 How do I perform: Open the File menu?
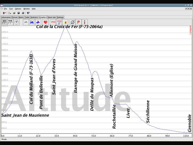[5, 9]
